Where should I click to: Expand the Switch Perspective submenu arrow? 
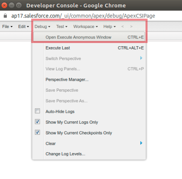[x=141, y=58]
